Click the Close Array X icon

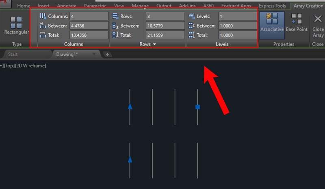pos(318,19)
